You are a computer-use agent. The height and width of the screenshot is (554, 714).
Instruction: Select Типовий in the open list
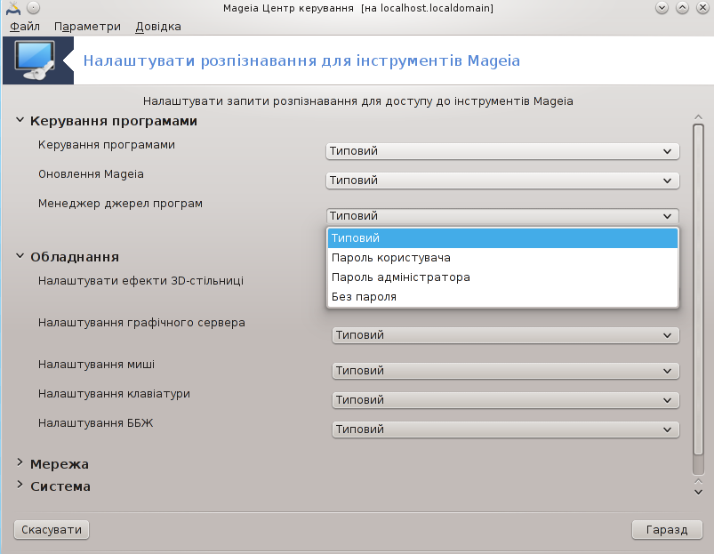(502, 238)
